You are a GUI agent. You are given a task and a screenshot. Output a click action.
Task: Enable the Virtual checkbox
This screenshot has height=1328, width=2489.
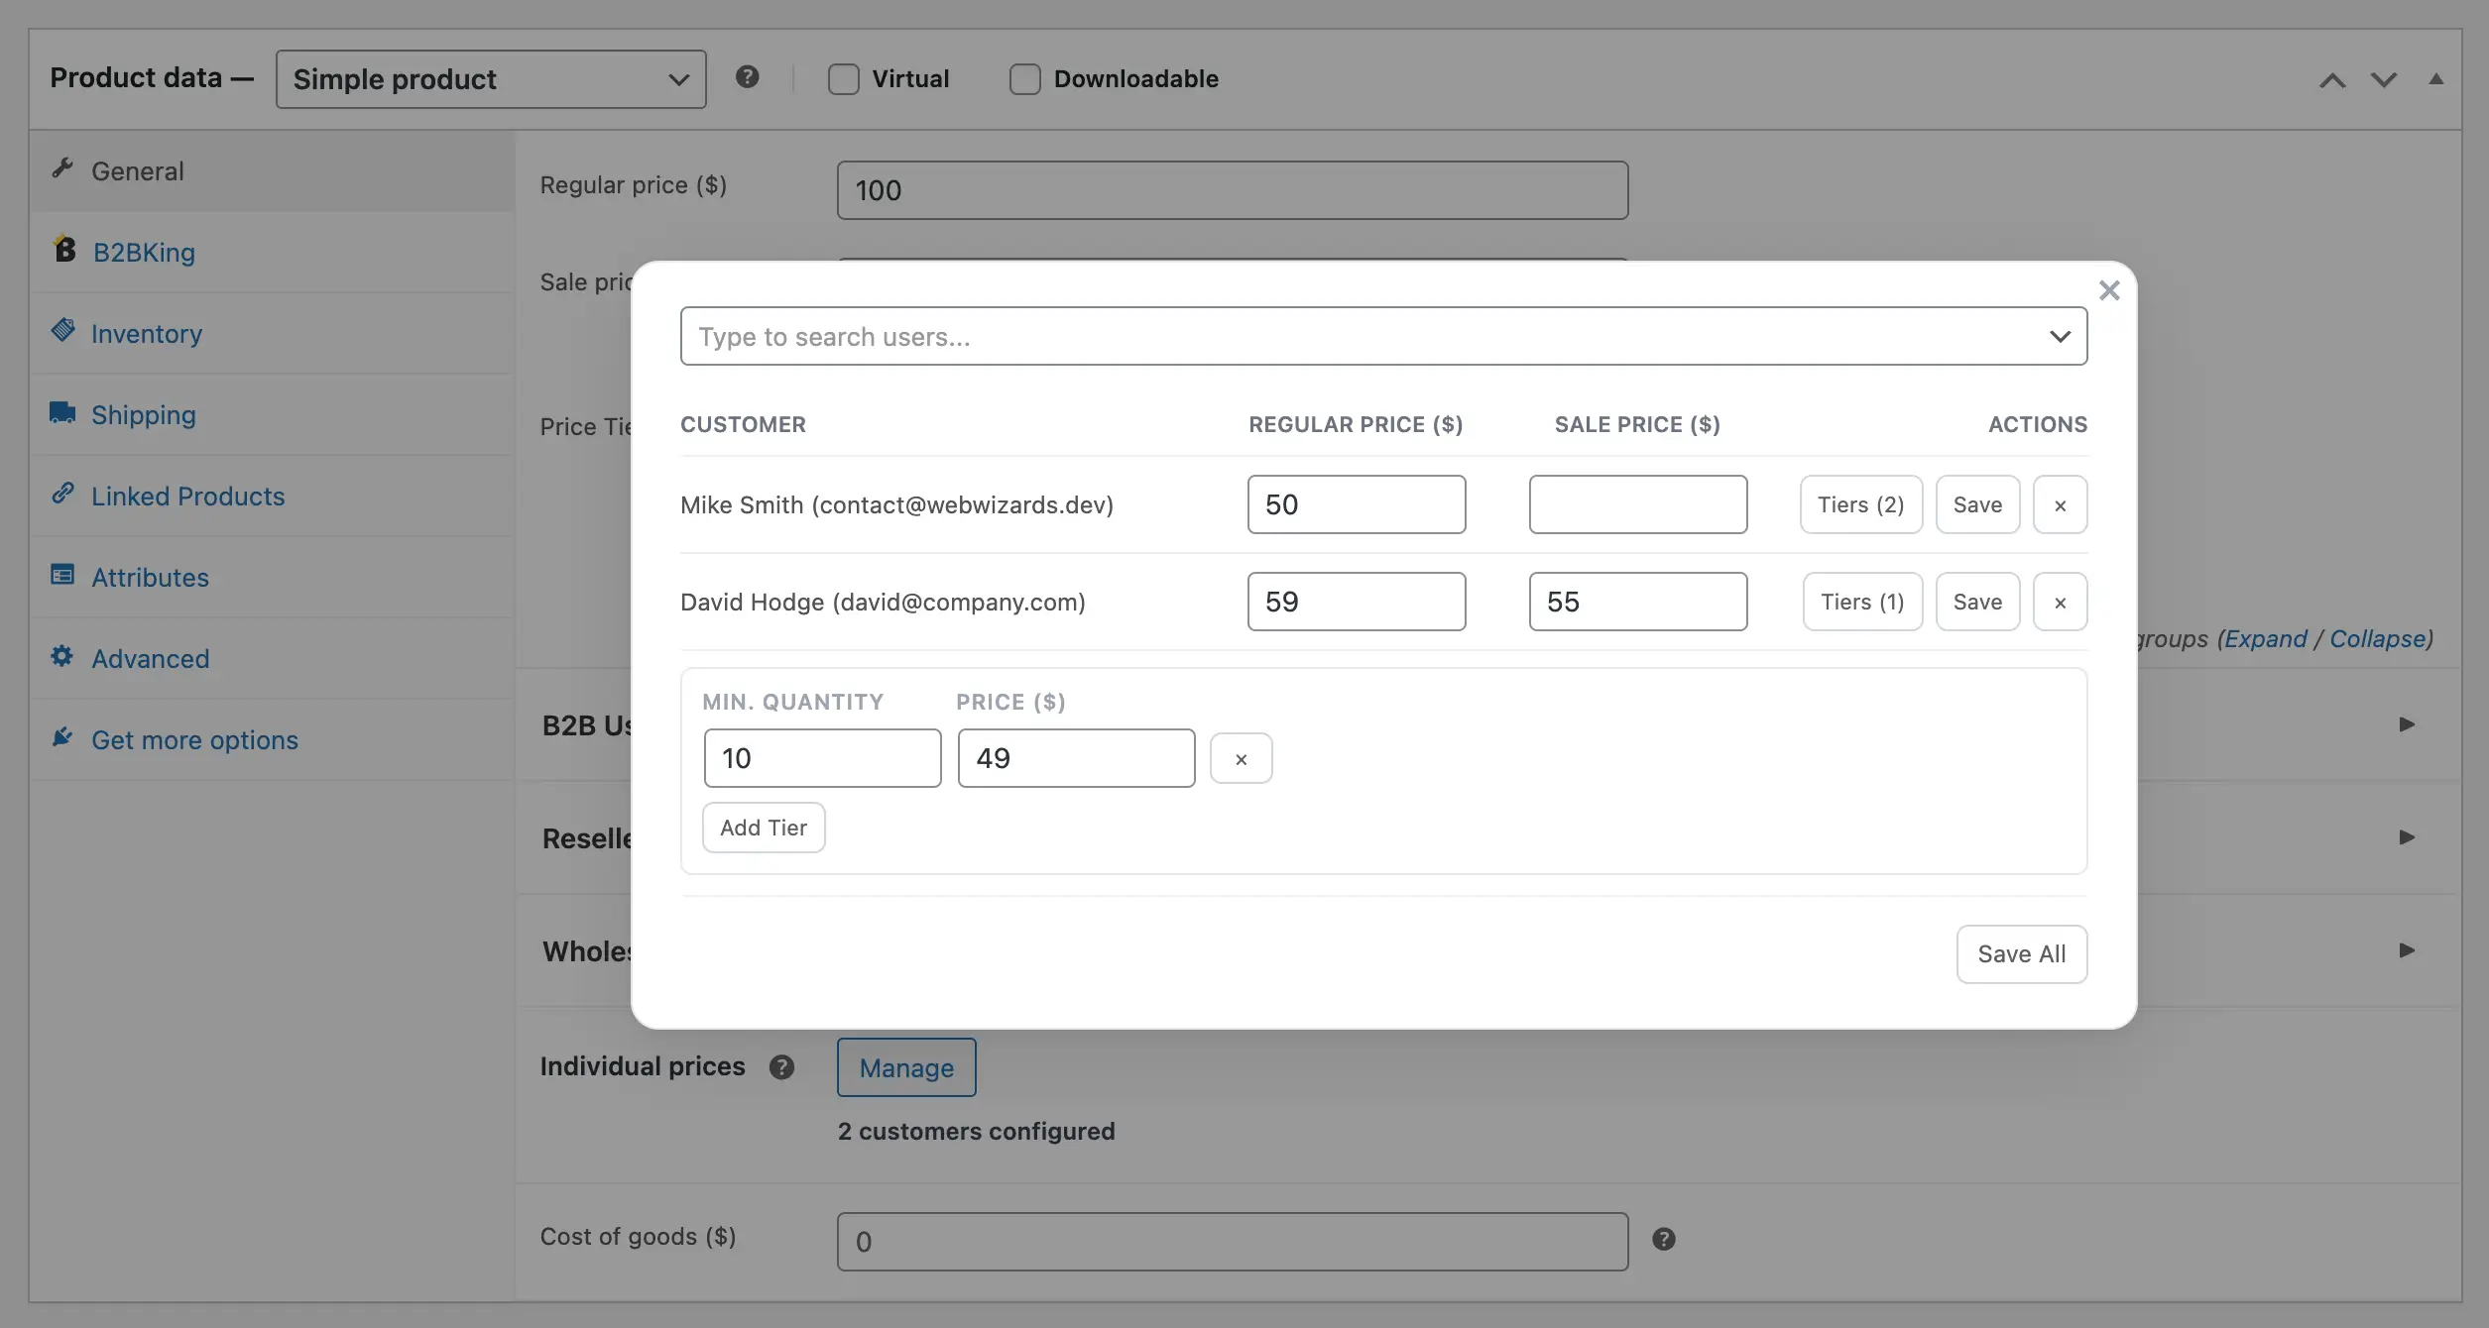tap(843, 79)
